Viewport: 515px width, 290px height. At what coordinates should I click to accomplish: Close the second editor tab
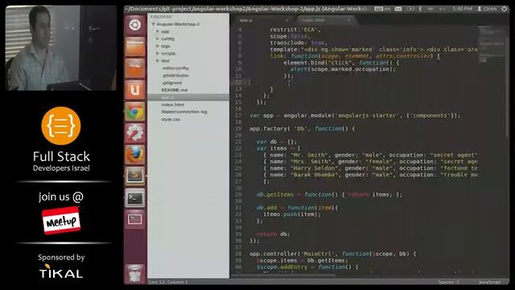pos(348,20)
